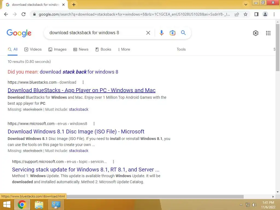Image resolution: width=280 pixels, height=210 pixels.
Task: Bookmark this tab with the star
Action: [x=246, y=14]
